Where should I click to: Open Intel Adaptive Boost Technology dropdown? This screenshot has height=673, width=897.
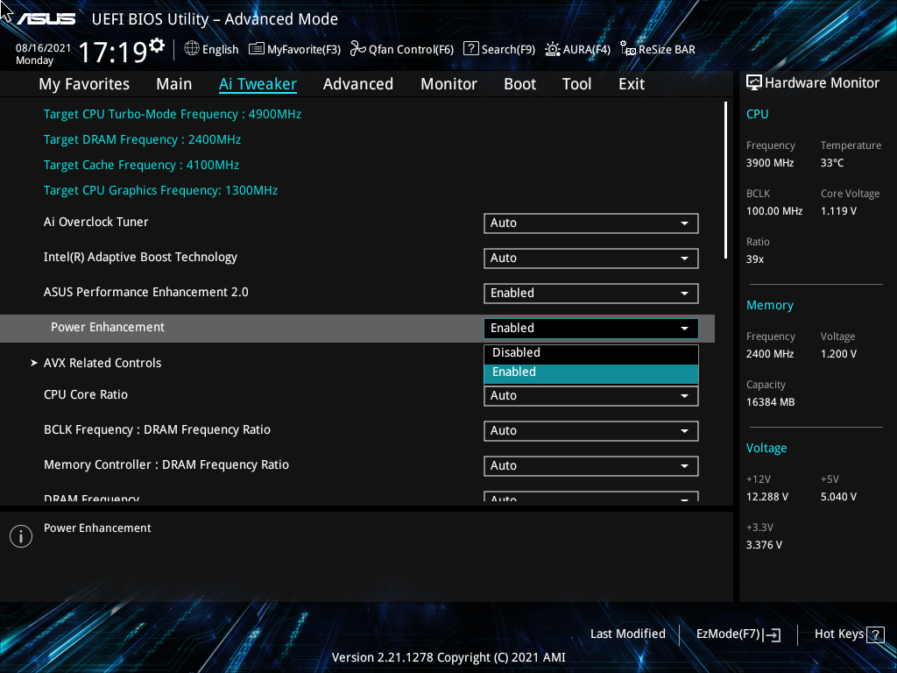[x=591, y=259]
